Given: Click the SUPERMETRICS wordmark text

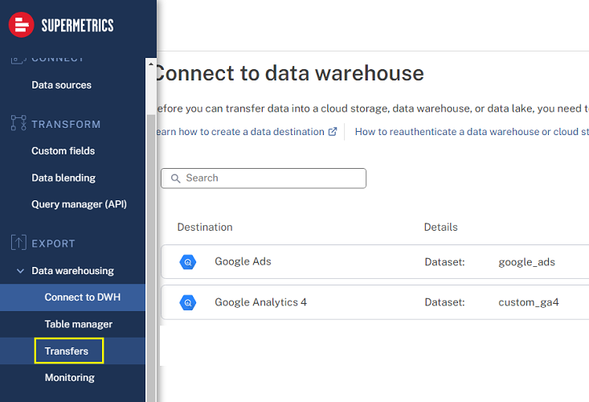Looking at the screenshot, I should click(77, 25).
